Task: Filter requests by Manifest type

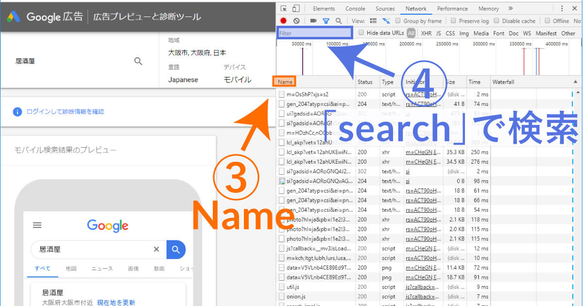Action: [547, 34]
